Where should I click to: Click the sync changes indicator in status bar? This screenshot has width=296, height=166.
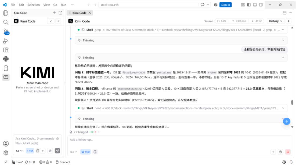tap(30, 162)
